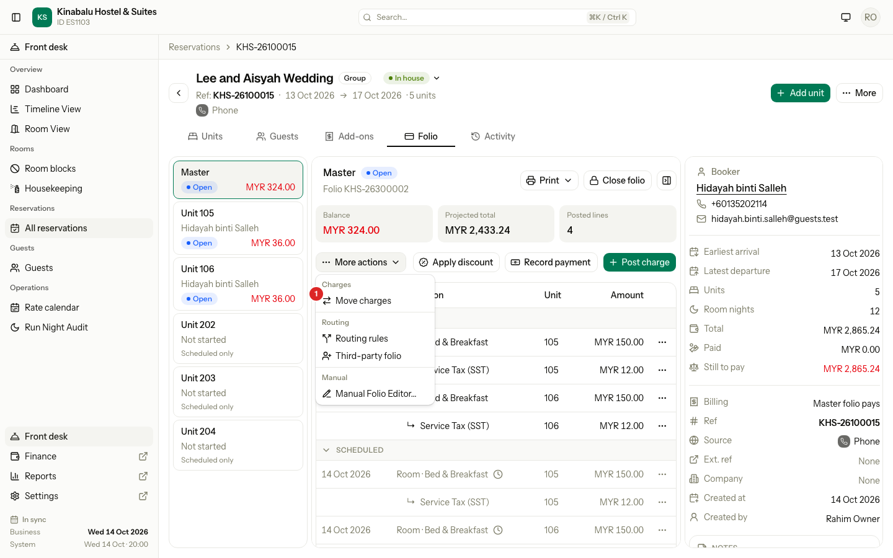The height and width of the screenshot is (558, 893).
Task: Open row menu for 106 Service Tax MYR 12.00
Action: [x=662, y=426]
